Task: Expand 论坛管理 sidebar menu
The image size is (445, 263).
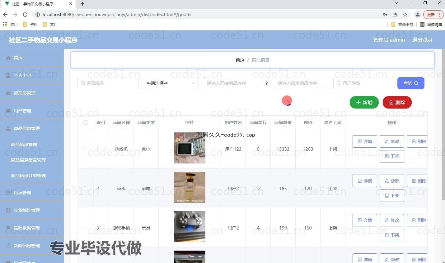Action: pyautogui.click(x=32, y=193)
